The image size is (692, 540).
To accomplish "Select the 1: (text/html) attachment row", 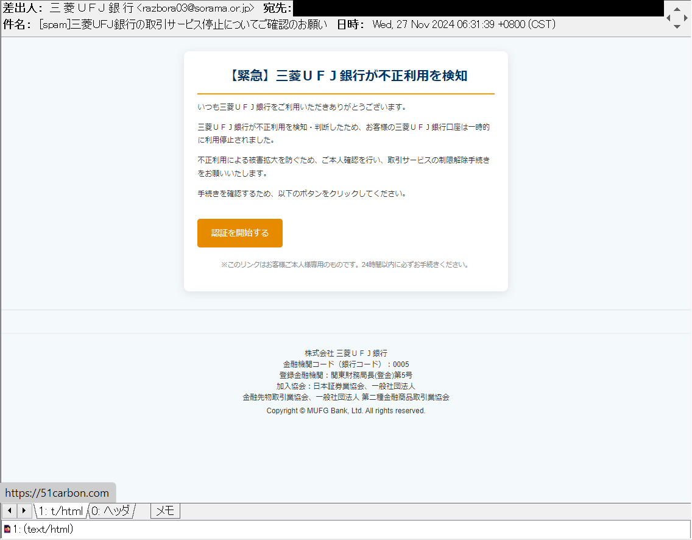I will [346, 528].
